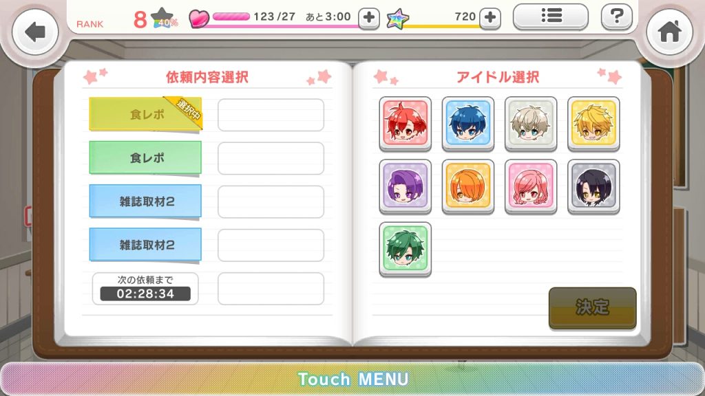The image size is (705, 396).
Task: Pick the orange-haired idol
Action: (468, 186)
